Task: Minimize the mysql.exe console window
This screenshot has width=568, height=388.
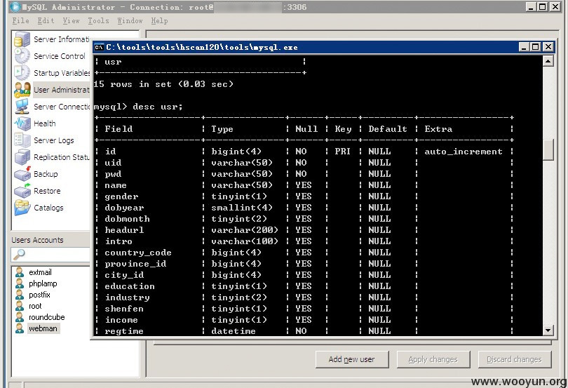Action: 524,47
